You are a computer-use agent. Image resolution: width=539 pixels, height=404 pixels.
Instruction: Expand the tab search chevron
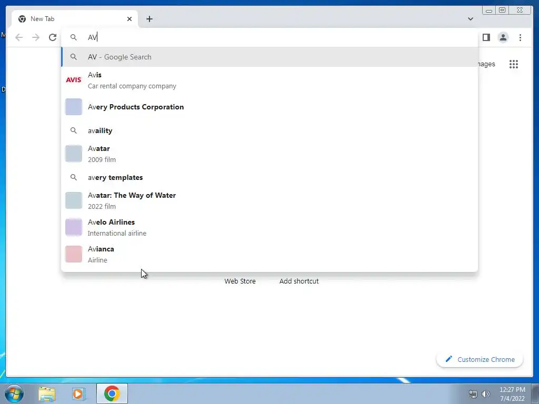470,19
